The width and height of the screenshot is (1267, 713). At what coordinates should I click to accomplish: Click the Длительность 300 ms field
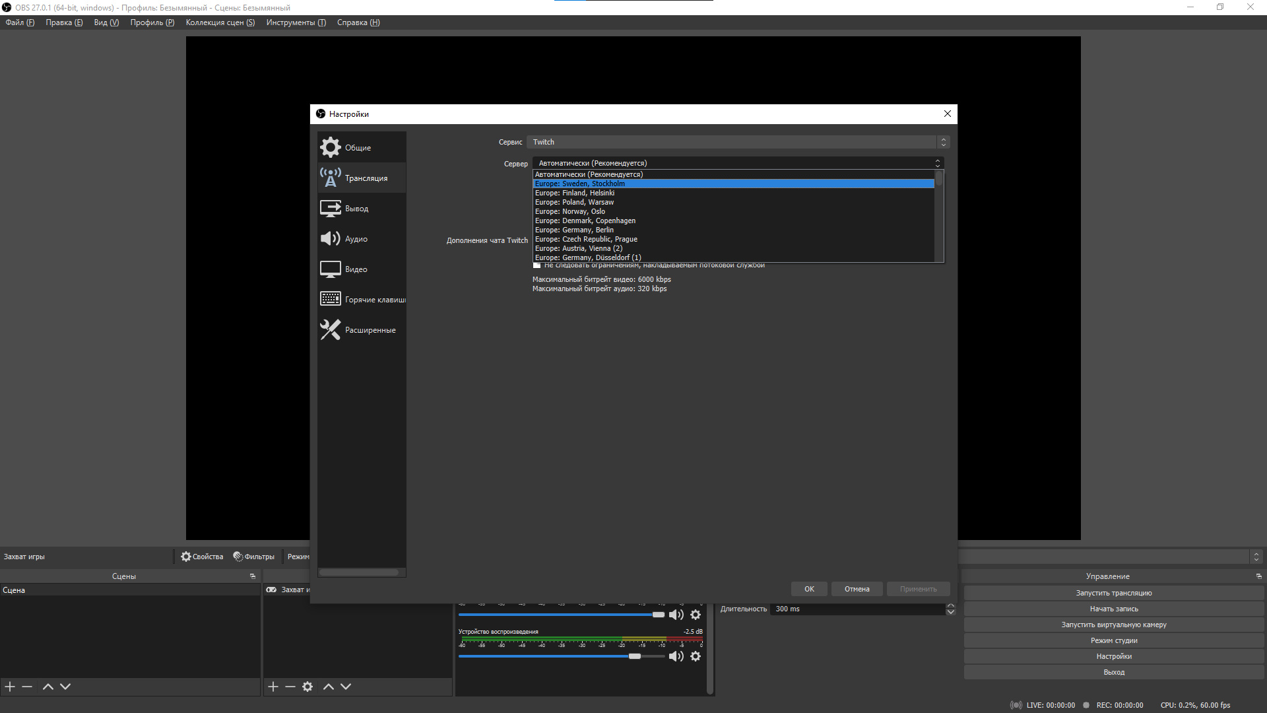pos(858,609)
